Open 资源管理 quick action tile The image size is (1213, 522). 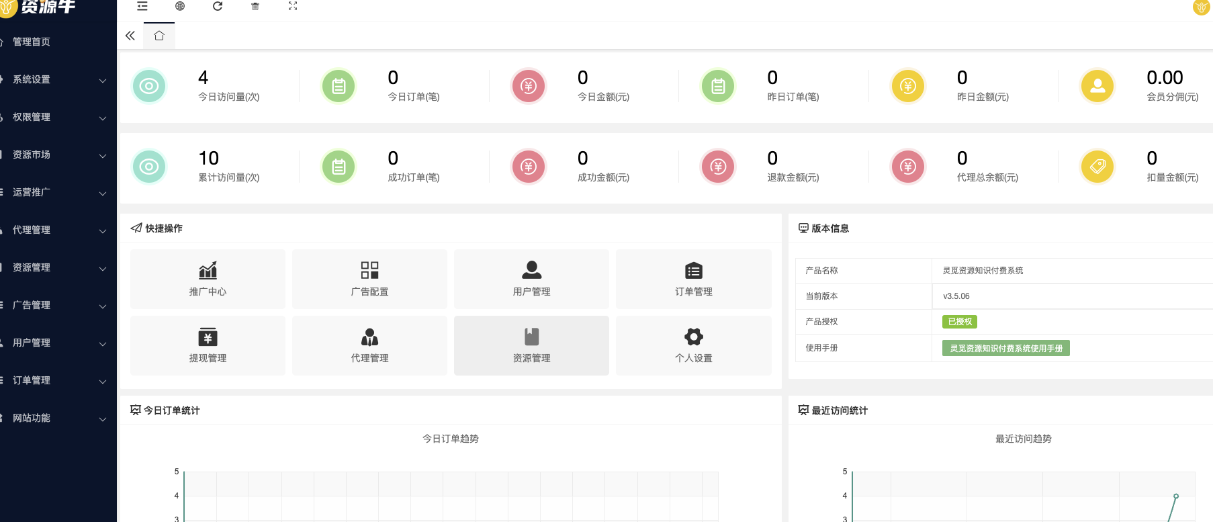click(x=531, y=345)
